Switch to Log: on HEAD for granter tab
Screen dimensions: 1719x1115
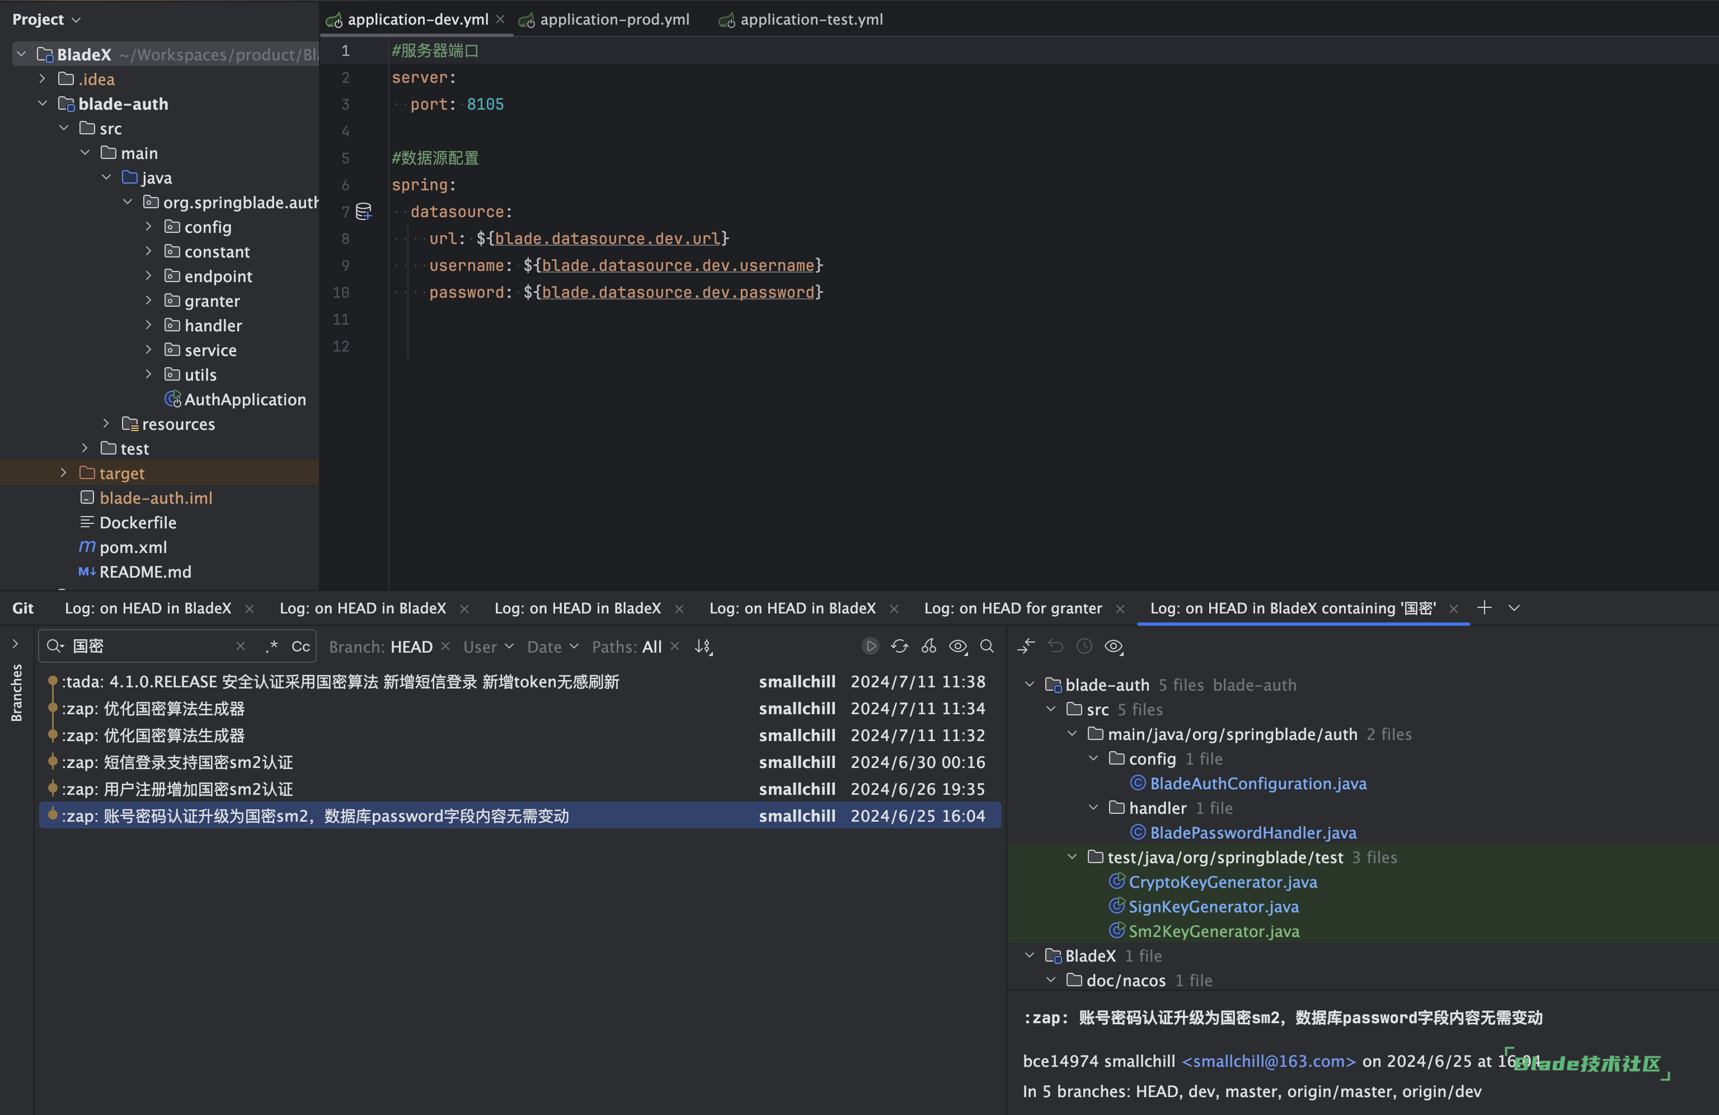pyautogui.click(x=1013, y=608)
